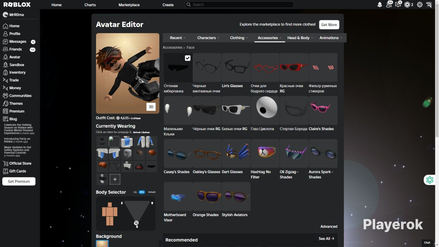Open Inventory in the sidebar

14,72
